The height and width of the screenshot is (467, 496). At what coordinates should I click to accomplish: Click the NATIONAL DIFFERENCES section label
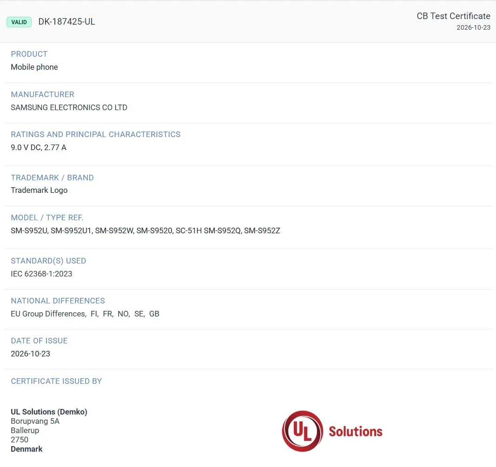pos(58,301)
